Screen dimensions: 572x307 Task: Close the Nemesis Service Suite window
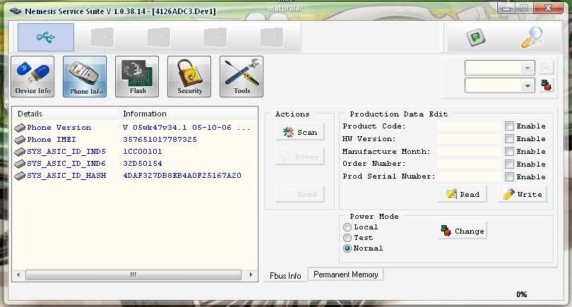pyautogui.click(x=547, y=8)
